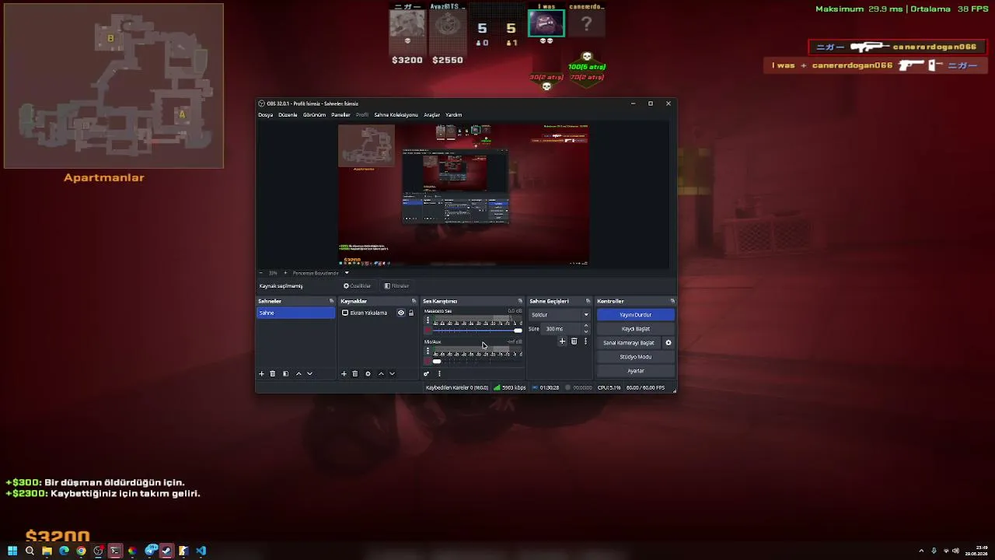Click the OBS preview canvas
This screenshot has height=560, width=995.
tap(463, 195)
